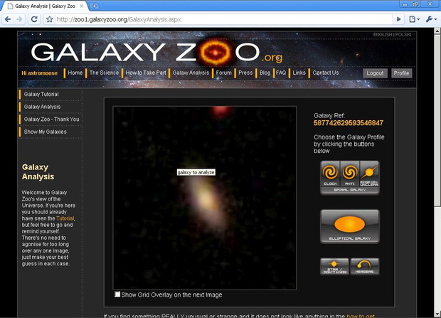Screen dimensions: 441x318
Task: Click the Logout button
Action: point(375,73)
